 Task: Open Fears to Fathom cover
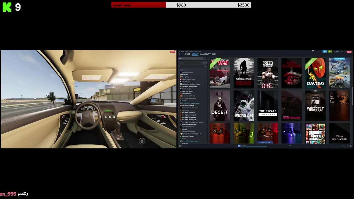coord(291,106)
